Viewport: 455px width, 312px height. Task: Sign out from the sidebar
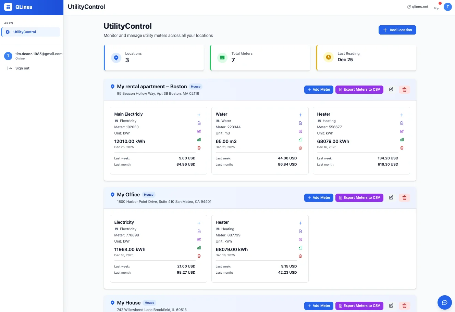[x=19, y=68]
